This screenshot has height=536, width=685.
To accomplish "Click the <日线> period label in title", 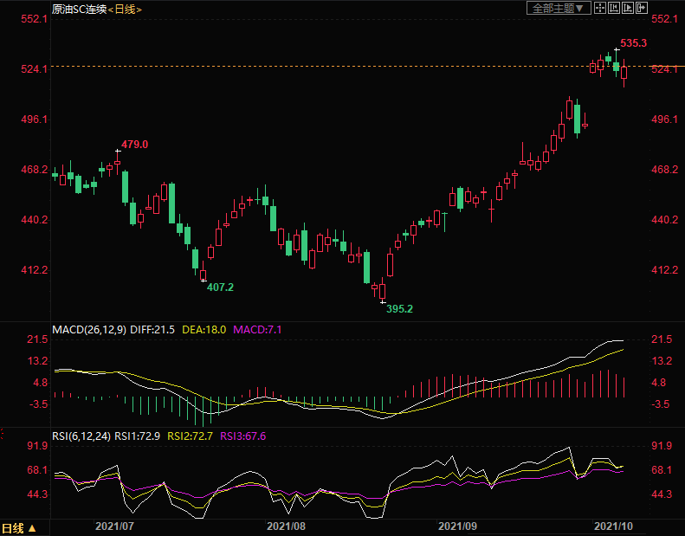I will [125, 9].
